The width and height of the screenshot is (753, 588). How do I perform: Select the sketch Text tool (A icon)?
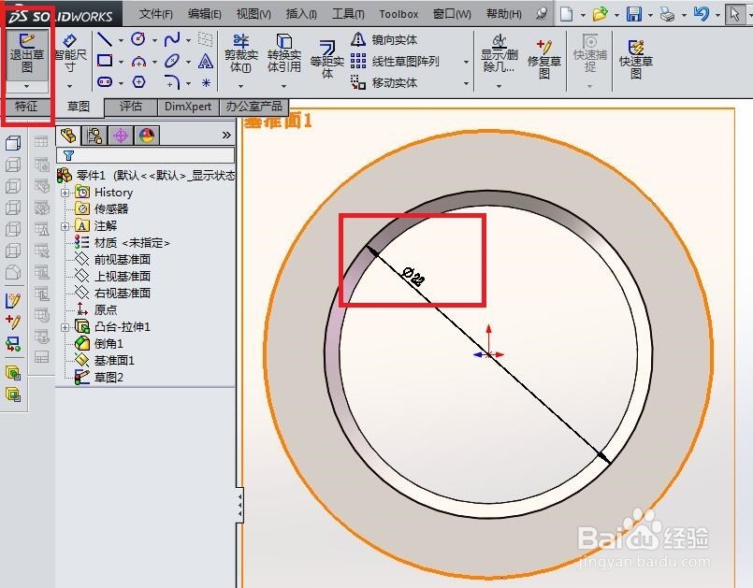(206, 61)
